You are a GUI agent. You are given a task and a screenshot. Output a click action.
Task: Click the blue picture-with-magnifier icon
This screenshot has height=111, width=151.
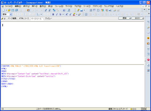pos(110,10)
